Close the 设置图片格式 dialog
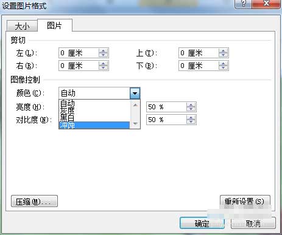Viewport: 282px width, 235px height. click(266, 4)
